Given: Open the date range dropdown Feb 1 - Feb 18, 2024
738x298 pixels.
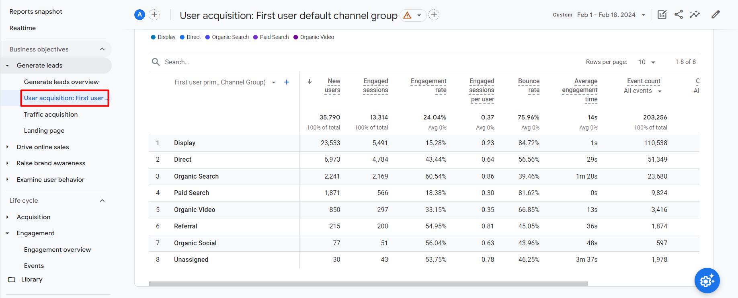Looking at the screenshot, I should (x=611, y=15).
